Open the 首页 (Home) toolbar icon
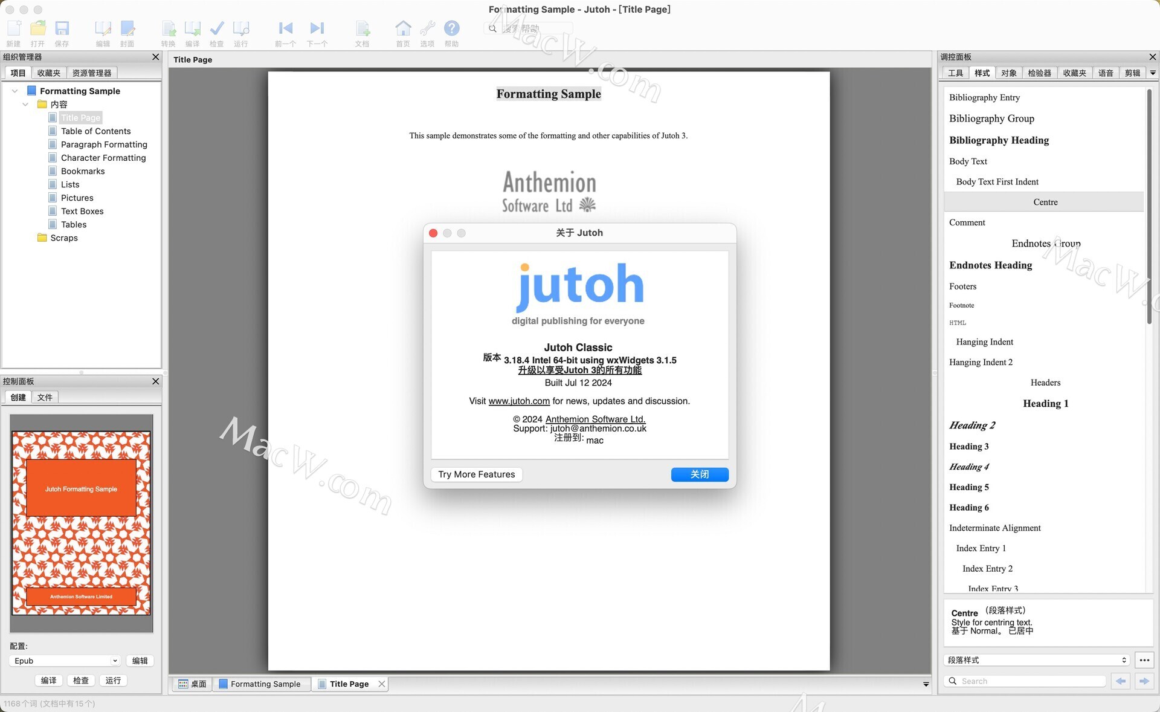The height and width of the screenshot is (712, 1160). click(x=403, y=33)
